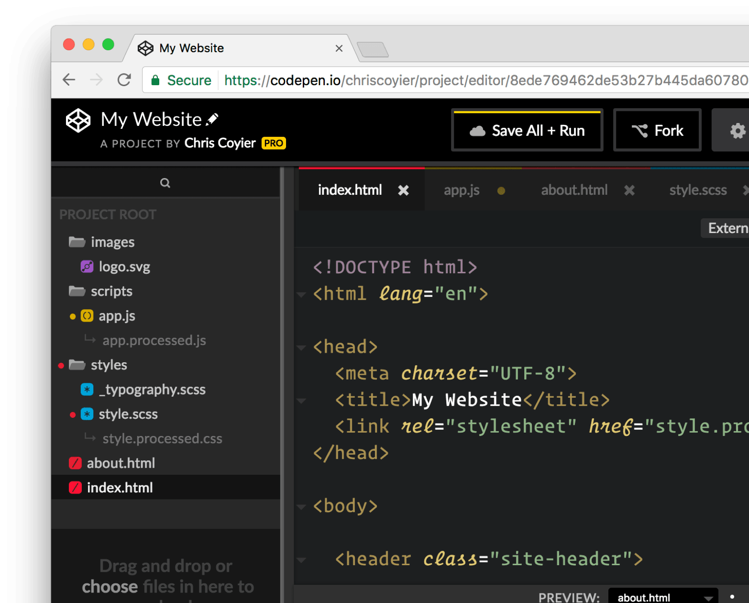Click the meta charset code line

pos(456,373)
